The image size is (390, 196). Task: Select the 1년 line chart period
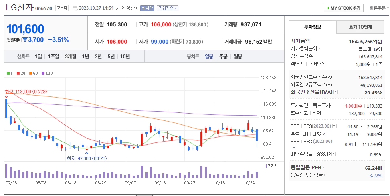click(85, 56)
